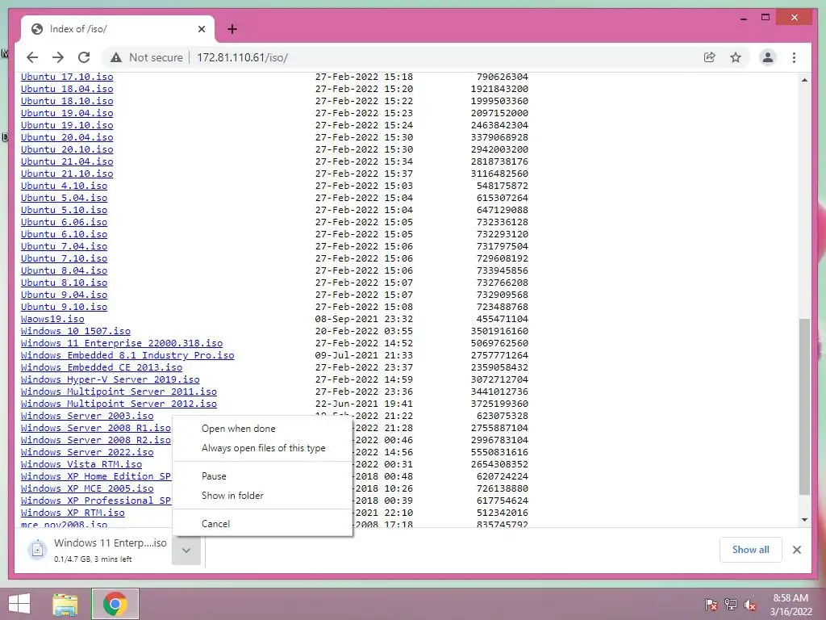Open the download item options chevron

(x=186, y=551)
